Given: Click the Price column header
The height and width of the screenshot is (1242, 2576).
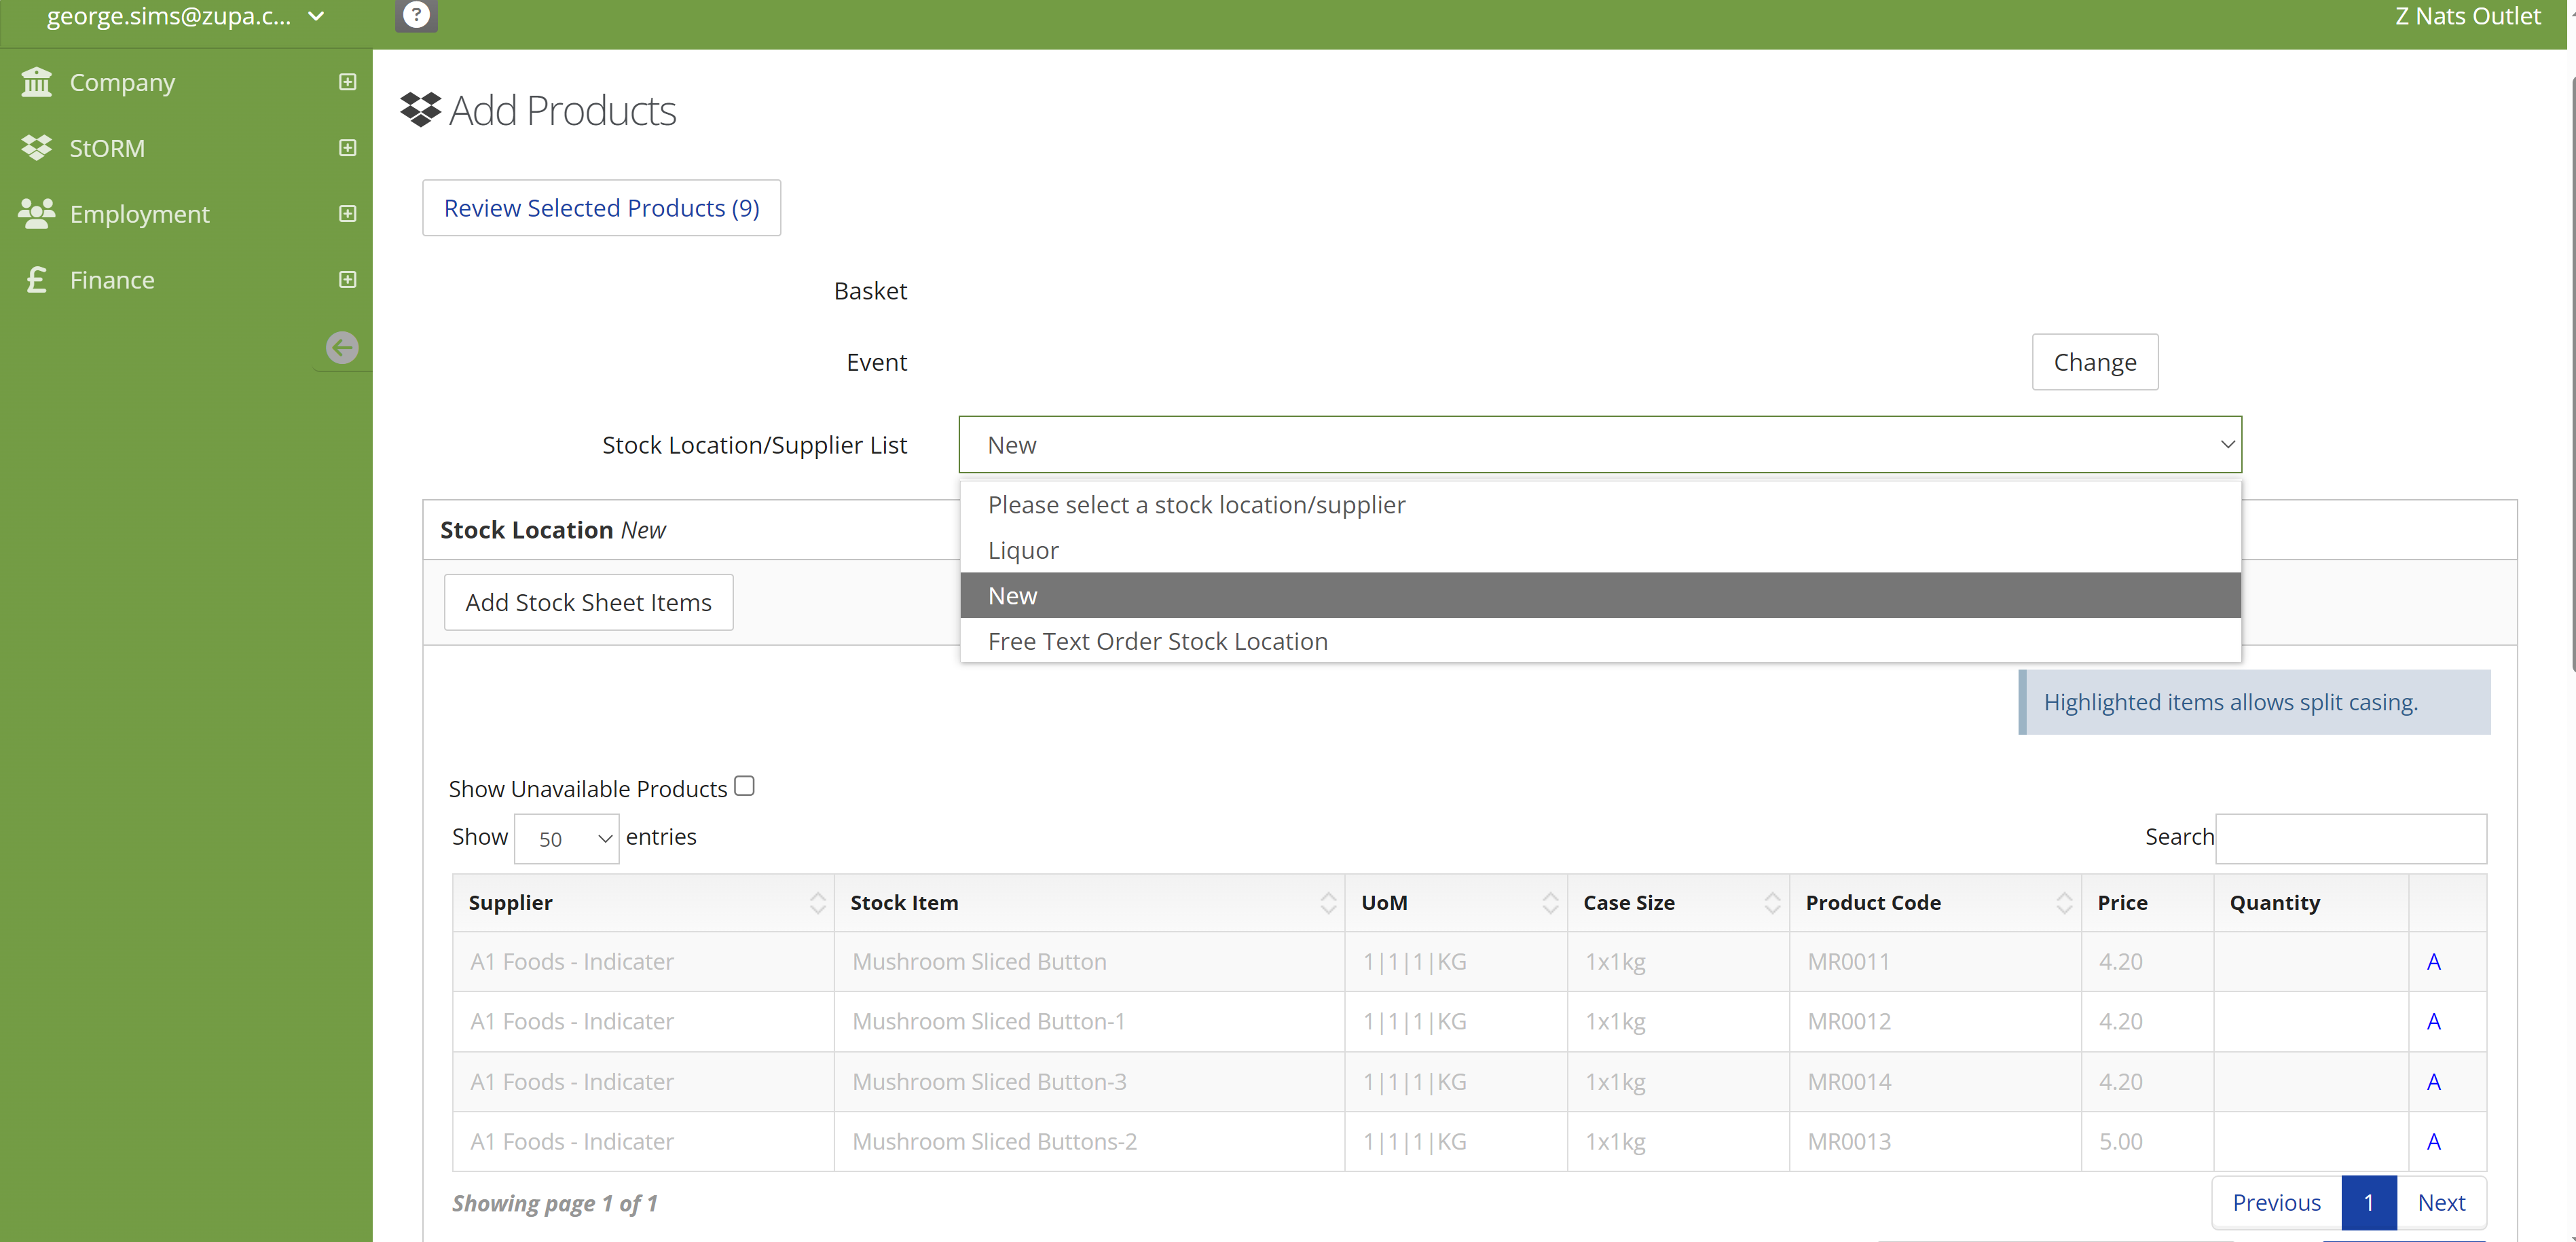Looking at the screenshot, I should click(x=2147, y=903).
